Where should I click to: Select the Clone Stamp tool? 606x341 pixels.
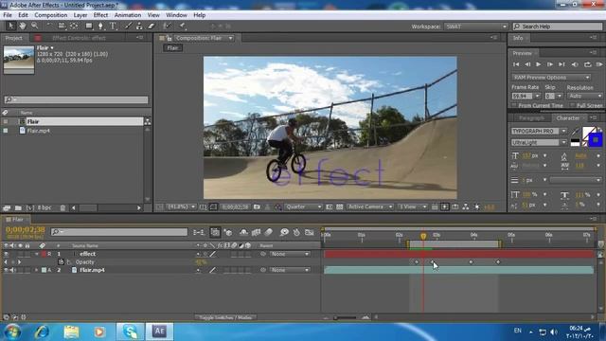point(139,26)
